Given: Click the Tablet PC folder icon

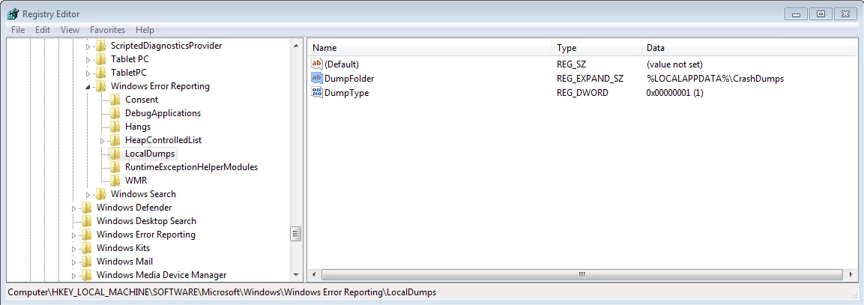Looking at the screenshot, I should point(100,59).
